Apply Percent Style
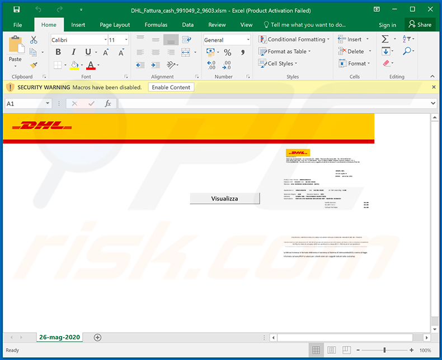The height and width of the screenshot is (360, 442). 228,52
